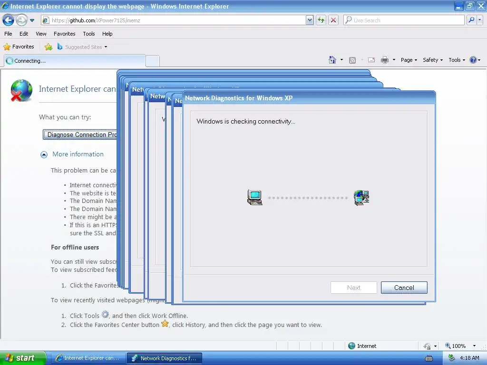Click the 4:18 AM clock

469,358
